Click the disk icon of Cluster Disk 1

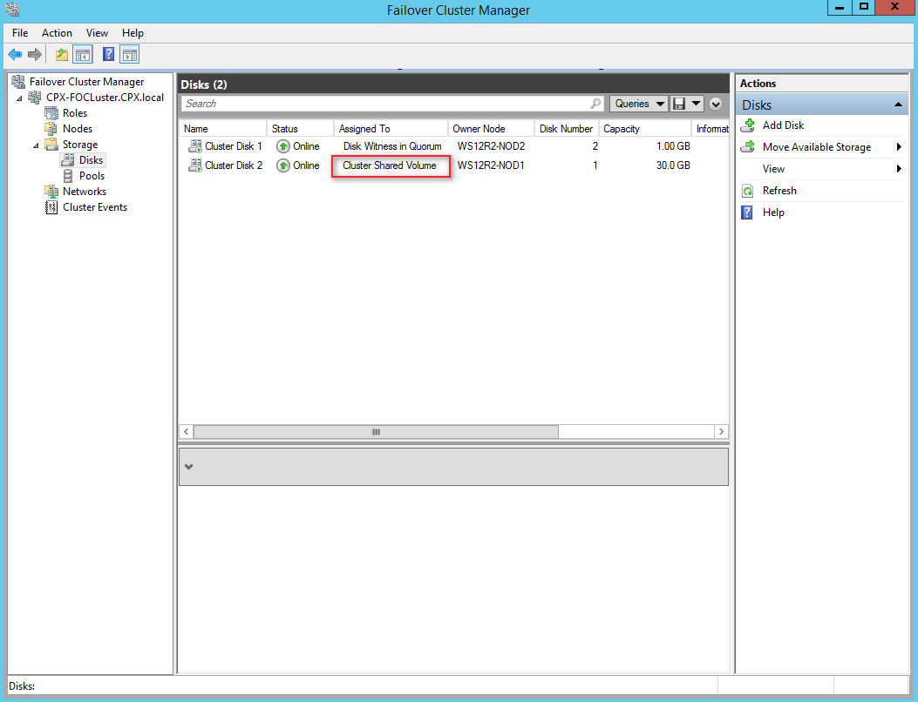195,146
